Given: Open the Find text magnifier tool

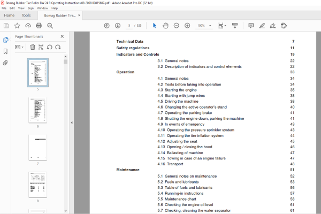Looking at the screenshot, I should 50,26.
